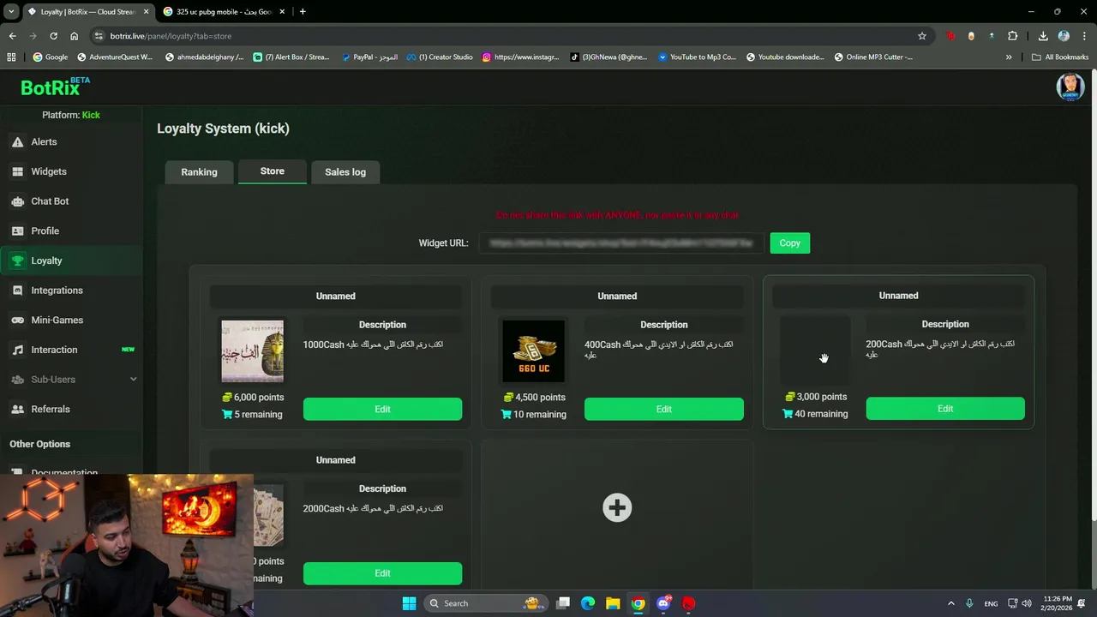
Task: Open Chrome menu with three dots
Action: pyautogui.click(x=1084, y=36)
